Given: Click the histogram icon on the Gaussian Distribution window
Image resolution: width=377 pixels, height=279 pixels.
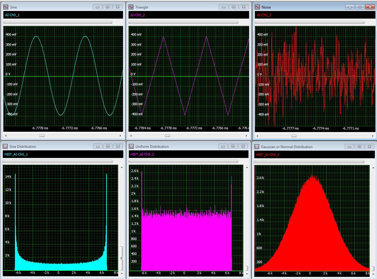Looking at the screenshot, I should (x=257, y=147).
